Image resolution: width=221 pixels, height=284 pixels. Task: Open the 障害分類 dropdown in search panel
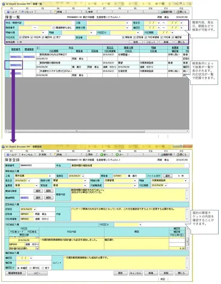click(x=127, y=28)
